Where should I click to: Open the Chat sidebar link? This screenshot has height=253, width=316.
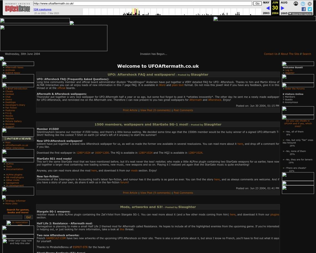[8, 97]
